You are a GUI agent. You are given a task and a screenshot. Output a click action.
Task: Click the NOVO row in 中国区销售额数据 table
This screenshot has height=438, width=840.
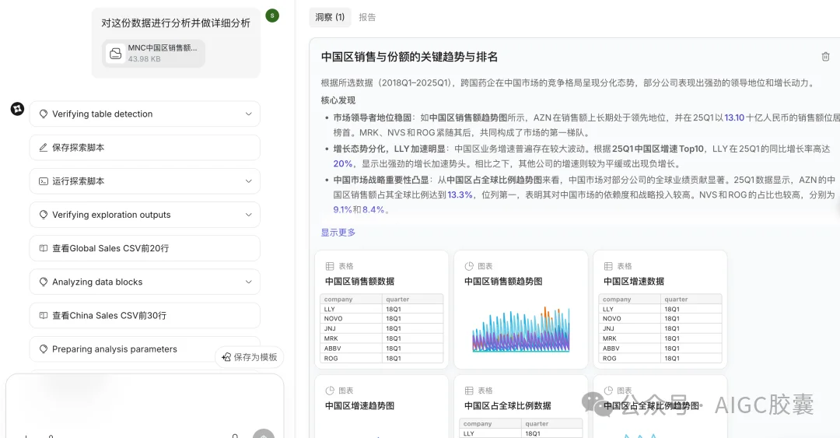click(x=381, y=318)
